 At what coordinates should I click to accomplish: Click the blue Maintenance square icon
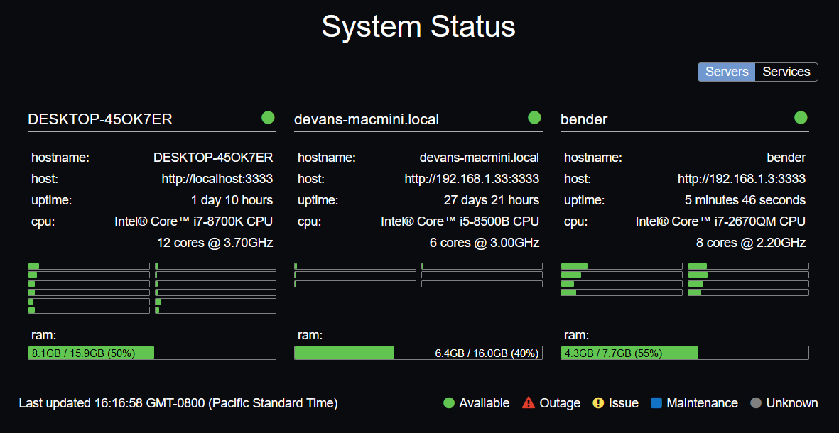(x=656, y=403)
